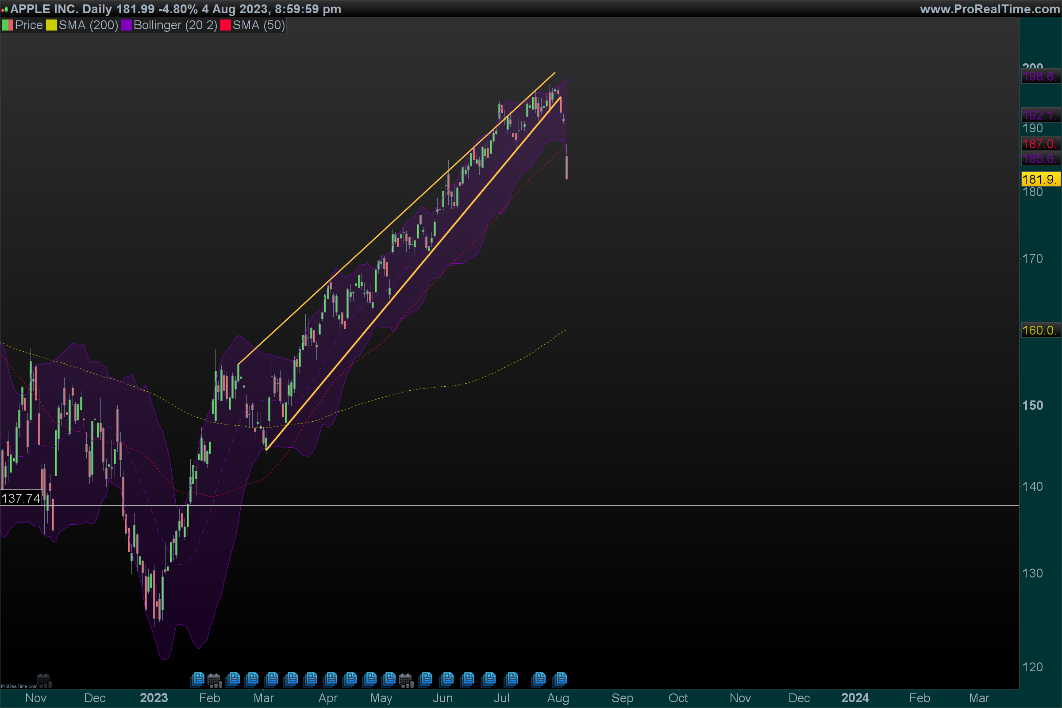The width and height of the screenshot is (1062, 708).
Task: Open the February calendar event icon
Action: tap(214, 680)
